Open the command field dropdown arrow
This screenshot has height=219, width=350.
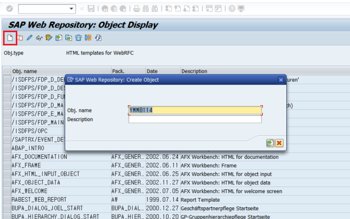tap(71, 9)
